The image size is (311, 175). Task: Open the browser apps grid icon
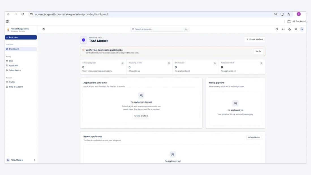pos(8,22)
